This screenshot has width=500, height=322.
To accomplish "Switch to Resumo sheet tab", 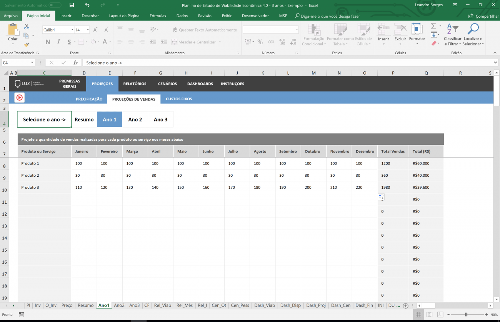I will [85, 305].
